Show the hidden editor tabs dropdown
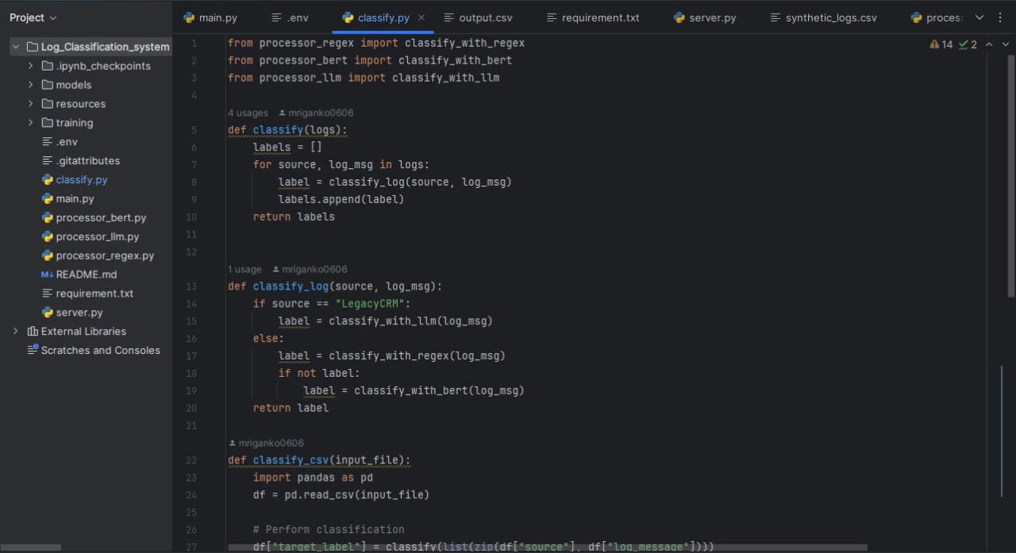This screenshot has height=553, width=1016. pos(979,17)
